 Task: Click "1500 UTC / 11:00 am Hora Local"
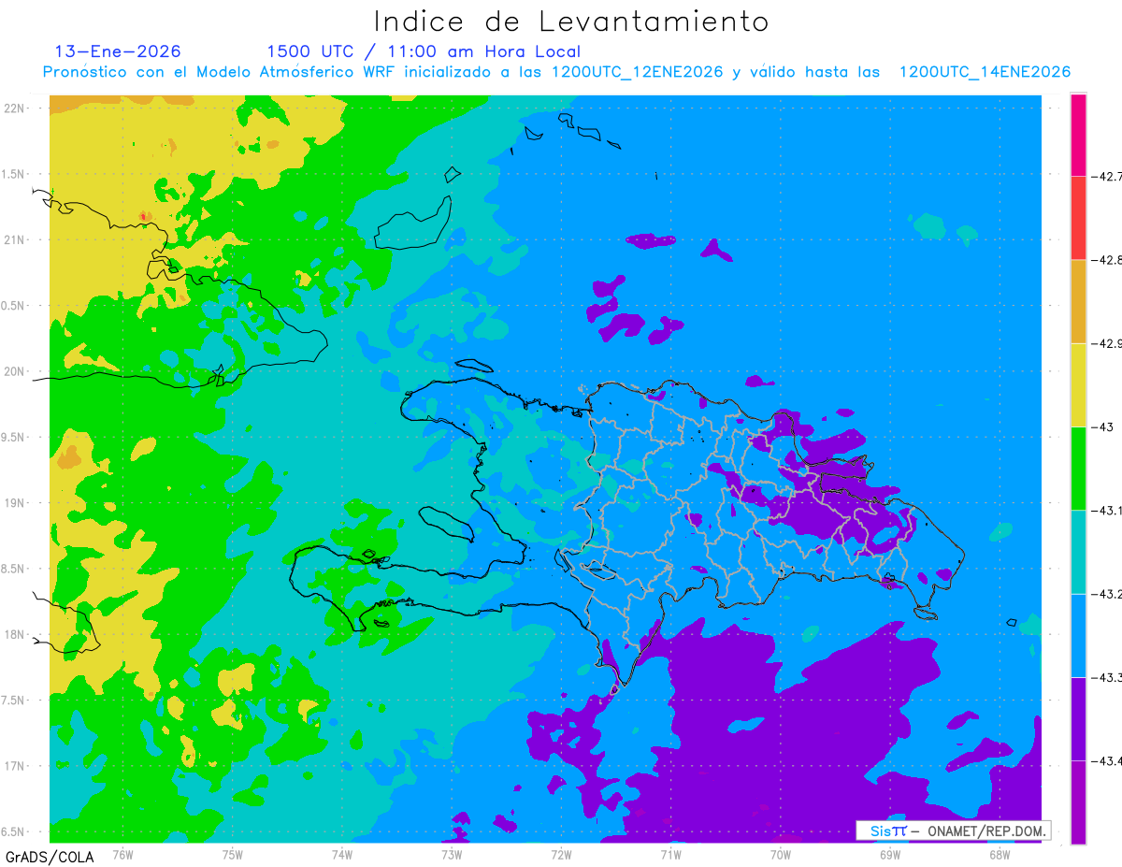pyautogui.click(x=424, y=51)
